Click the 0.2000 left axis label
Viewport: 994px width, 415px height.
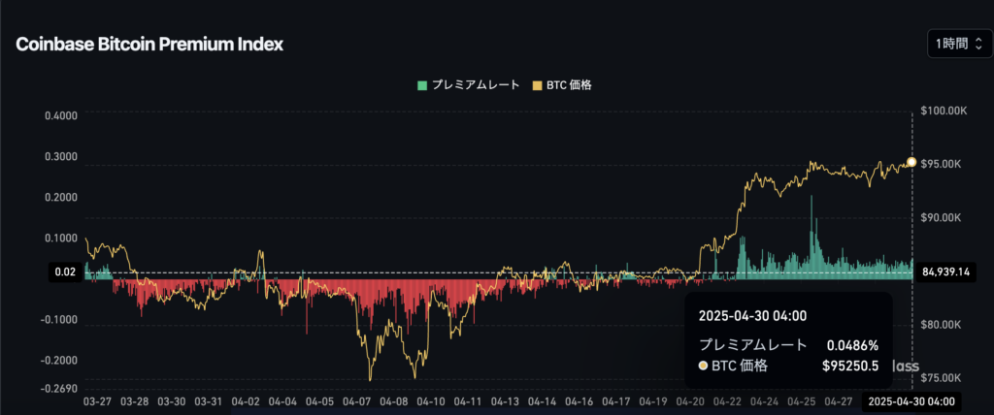(x=61, y=198)
